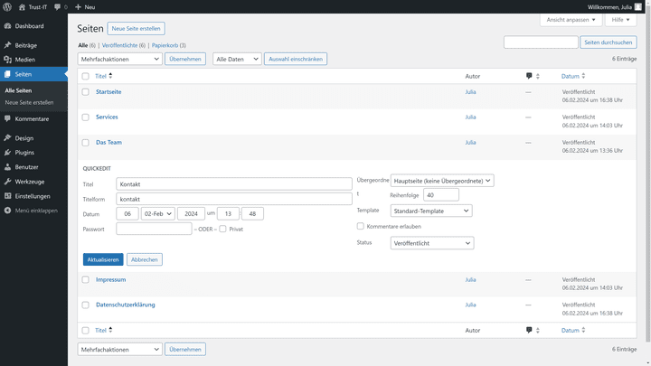Open the Hilfe tab

coord(620,20)
